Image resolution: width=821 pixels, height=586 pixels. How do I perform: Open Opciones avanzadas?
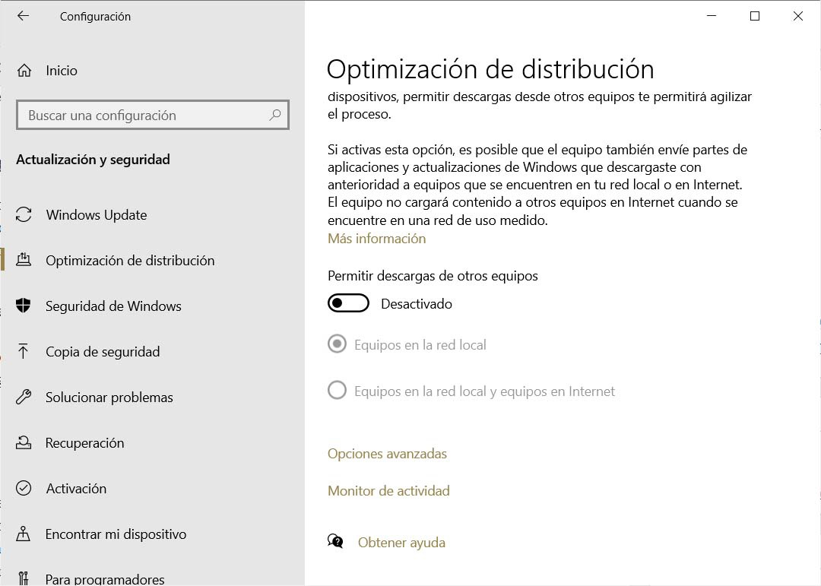coord(387,453)
